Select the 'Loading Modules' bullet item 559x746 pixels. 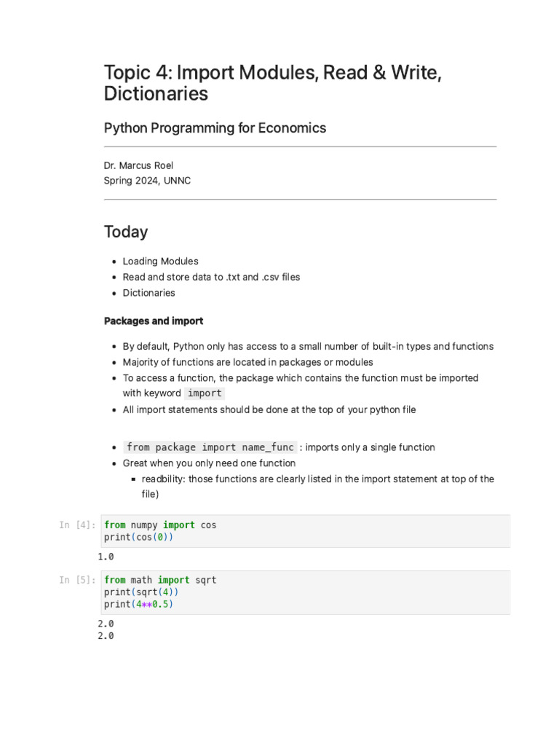point(160,262)
